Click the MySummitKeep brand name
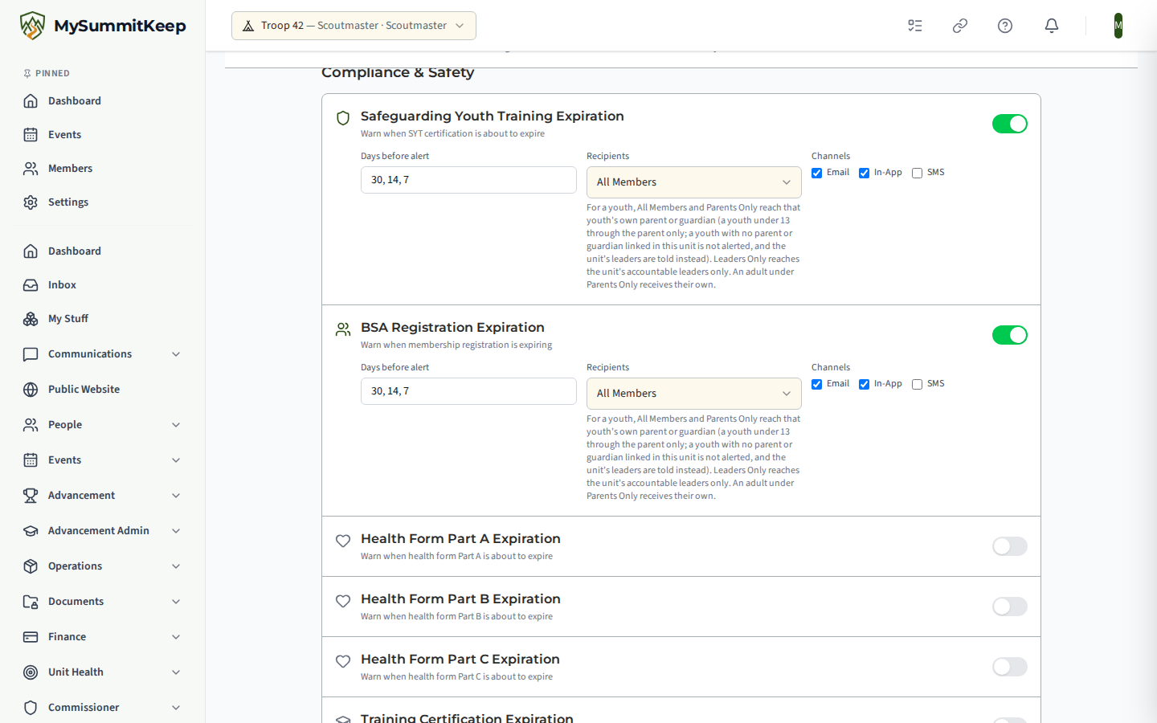This screenshot has height=723, width=1157. (120, 26)
